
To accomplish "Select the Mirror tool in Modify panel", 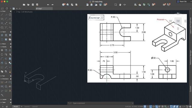I will [10, 50].
